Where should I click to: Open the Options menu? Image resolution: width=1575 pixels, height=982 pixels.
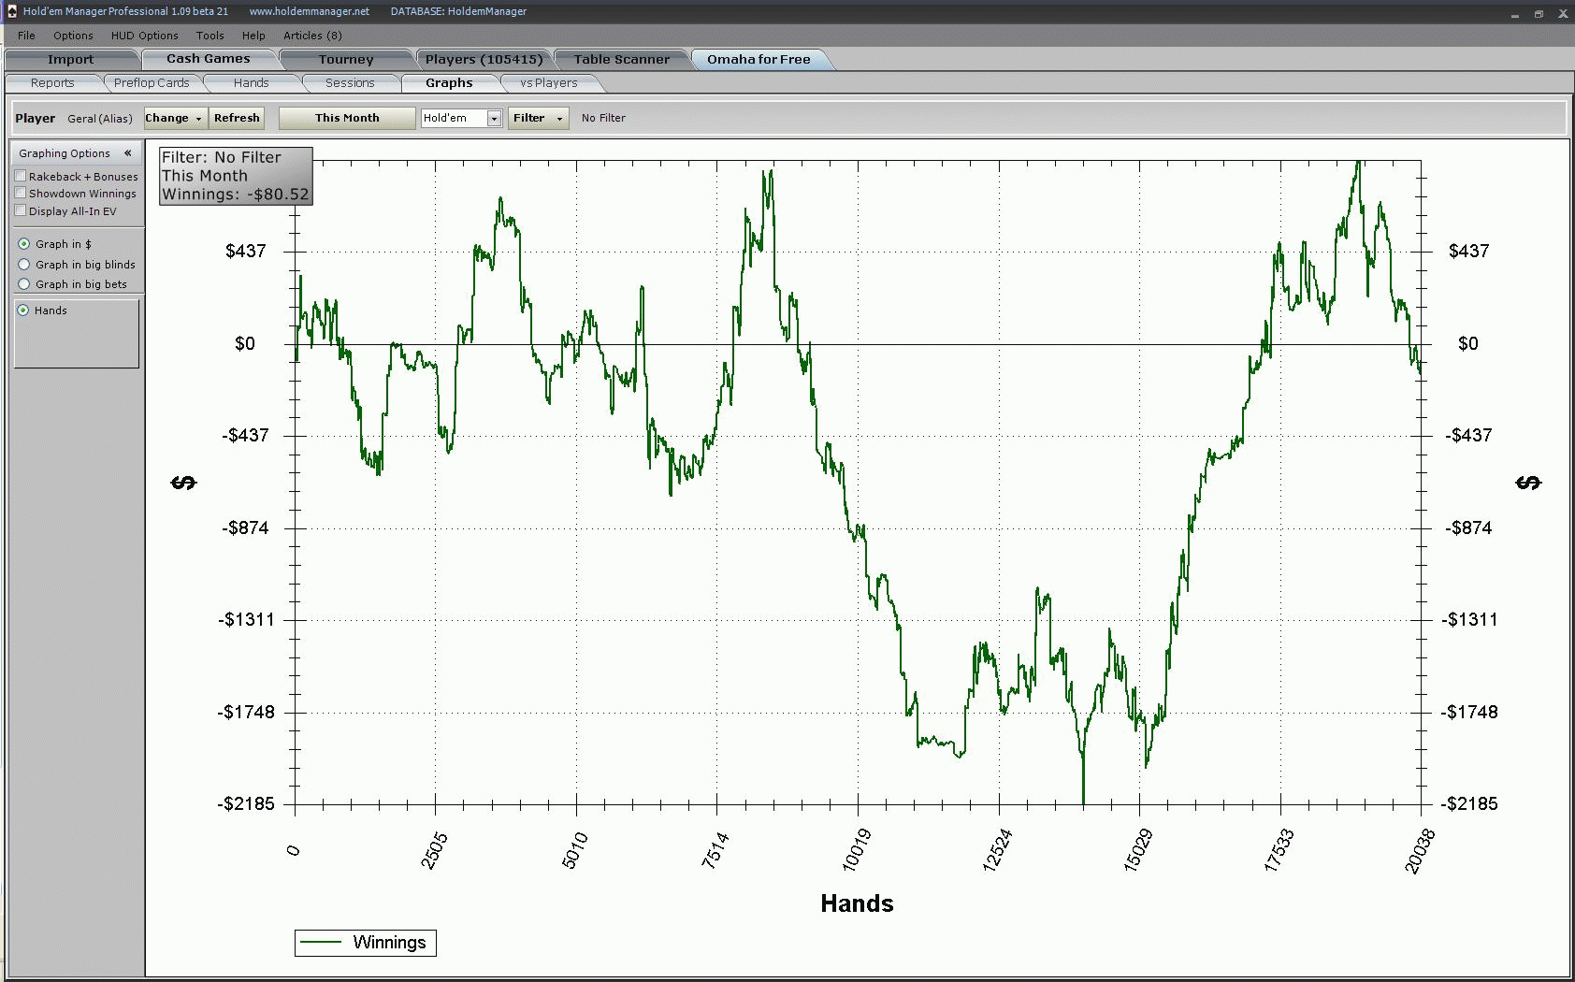[x=73, y=36]
